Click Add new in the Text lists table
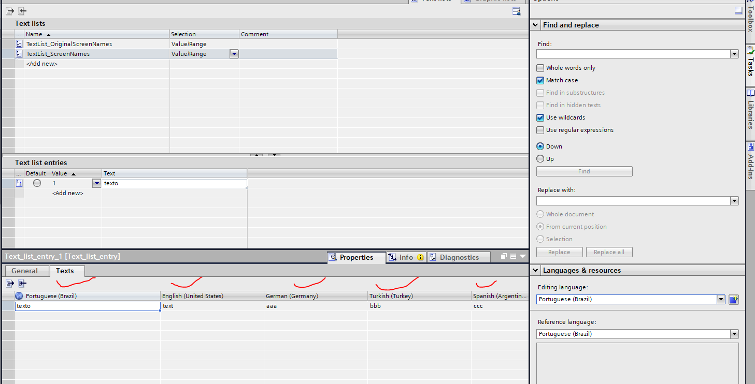The width and height of the screenshot is (755, 384). click(42, 64)
